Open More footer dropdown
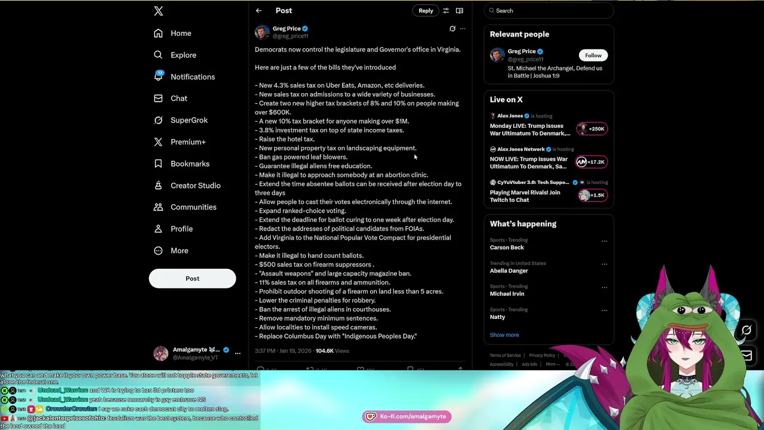This screenshot has height=430, width=764. [x=552, y=364]
